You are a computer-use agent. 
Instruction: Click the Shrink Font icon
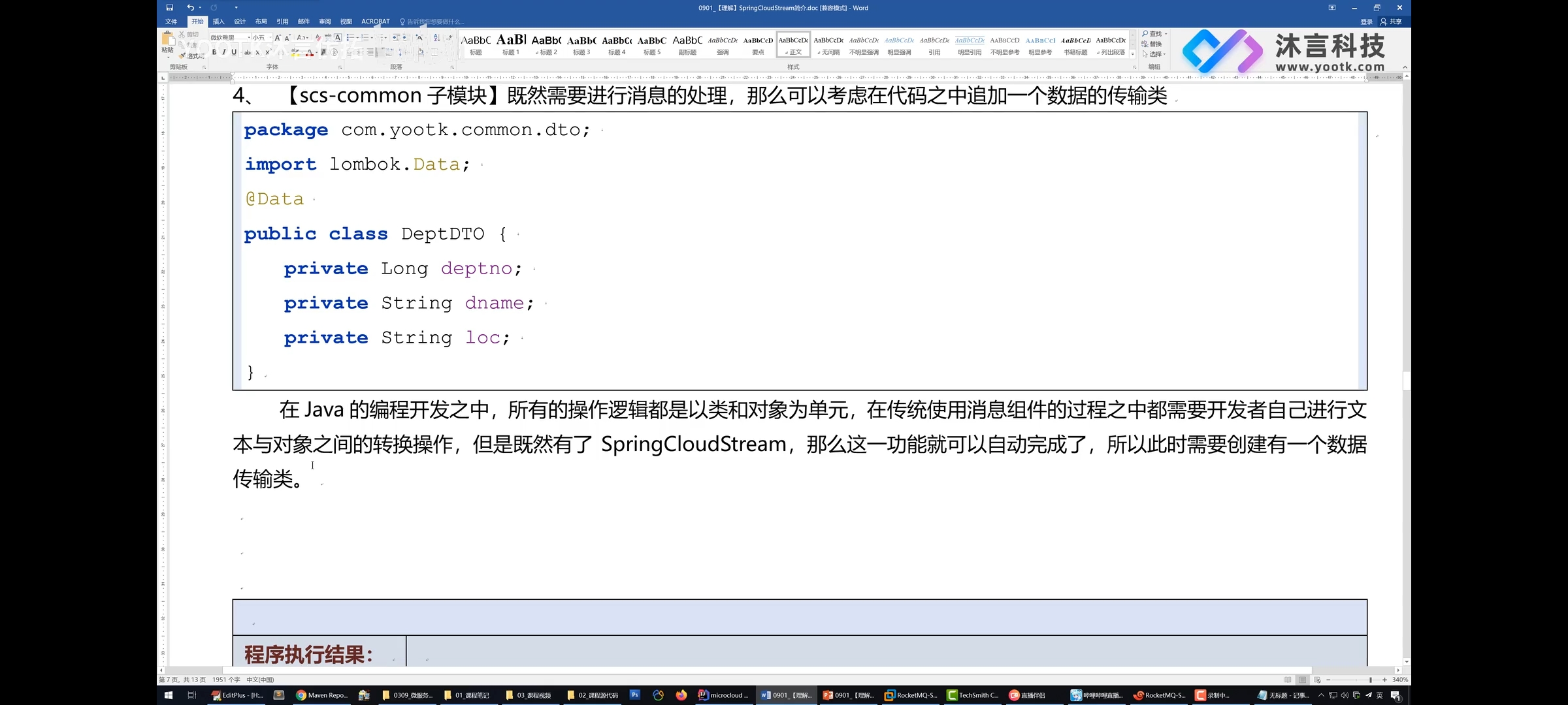(x=287, y=38)
